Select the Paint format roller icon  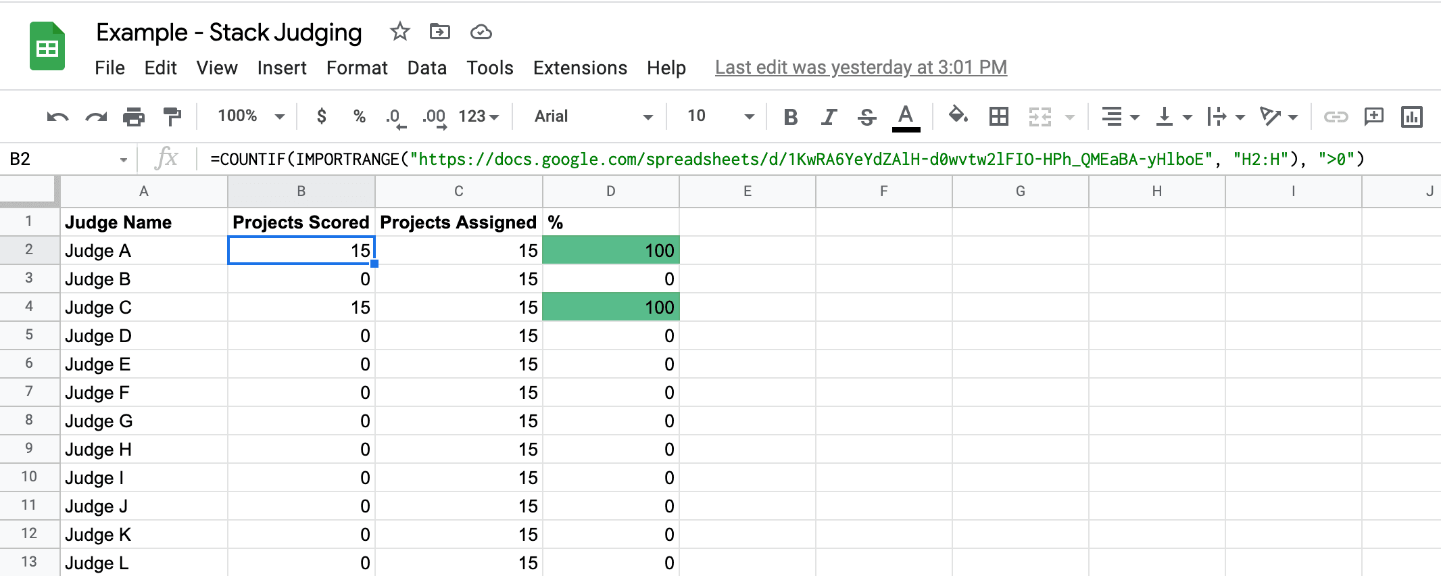(x=172, y=117)
